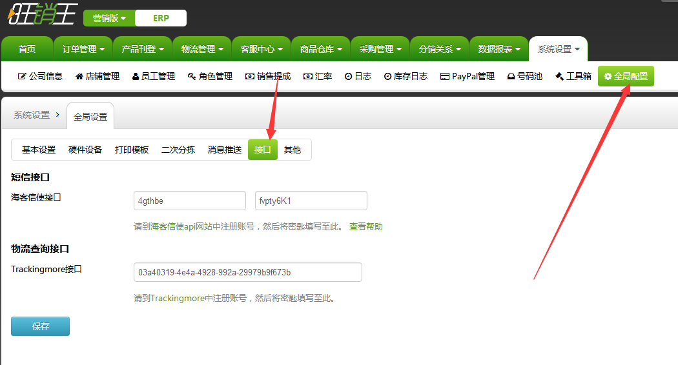
Task: Select 基本设置 tab
Action: click(39, 150)
